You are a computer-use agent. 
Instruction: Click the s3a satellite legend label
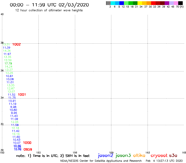[x=173, y=155]
